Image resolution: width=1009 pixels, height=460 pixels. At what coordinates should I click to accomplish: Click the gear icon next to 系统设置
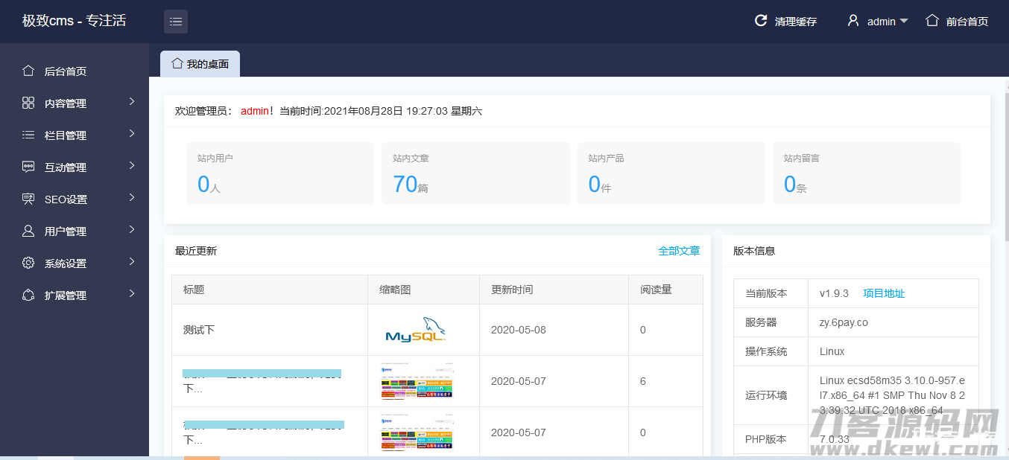click(x=28, y=263)
